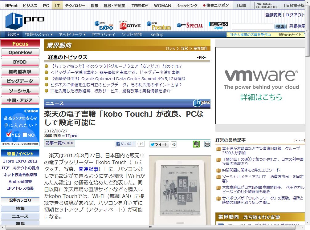Viewport: 310px width, 230px height.
Task: Click the Twitter ツイート button
Action: 159,144
